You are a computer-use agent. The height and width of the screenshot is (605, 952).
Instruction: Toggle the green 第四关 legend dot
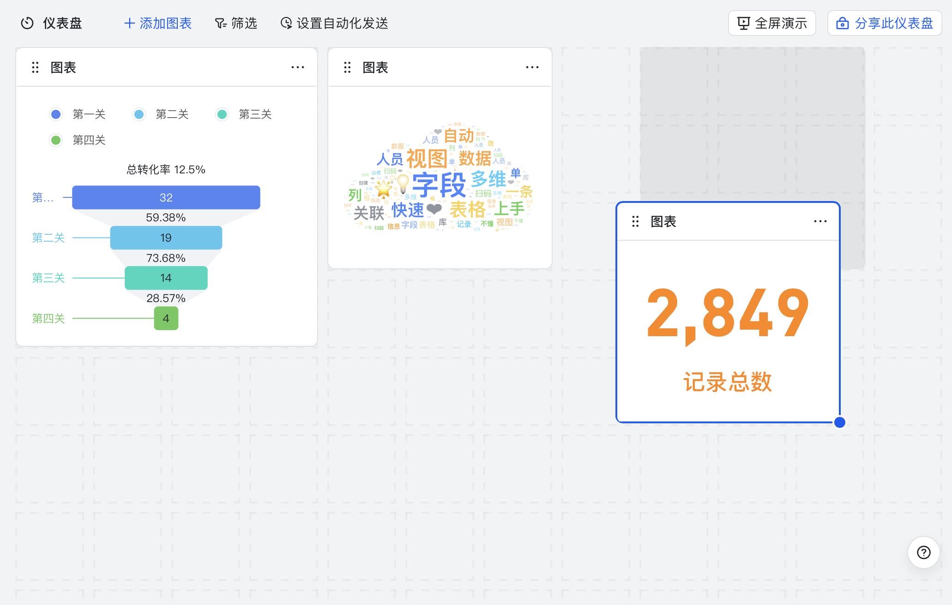click(56, 140)
